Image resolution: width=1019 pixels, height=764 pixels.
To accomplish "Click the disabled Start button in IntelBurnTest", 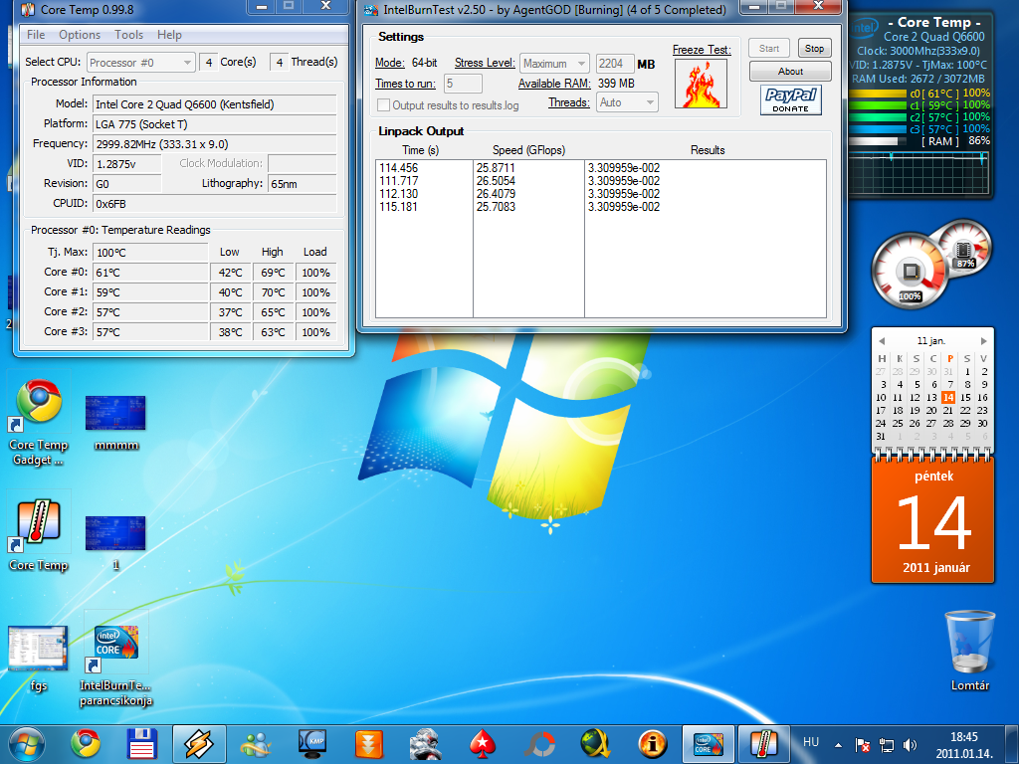I will [x=769, y=48].
